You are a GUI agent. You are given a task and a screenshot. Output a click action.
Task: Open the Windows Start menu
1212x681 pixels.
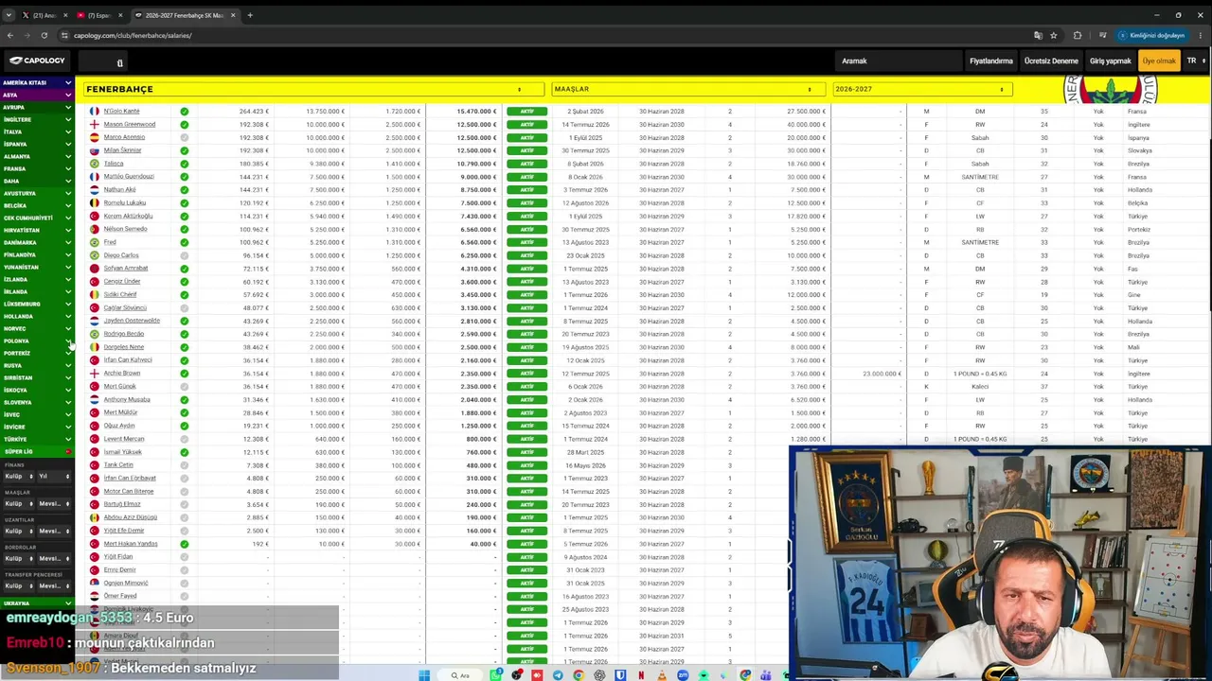(424, 675)
